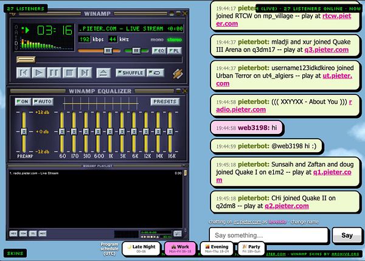Click the 3K equalizer band slider
Viewport: 365px width, 261px height.
122,132
